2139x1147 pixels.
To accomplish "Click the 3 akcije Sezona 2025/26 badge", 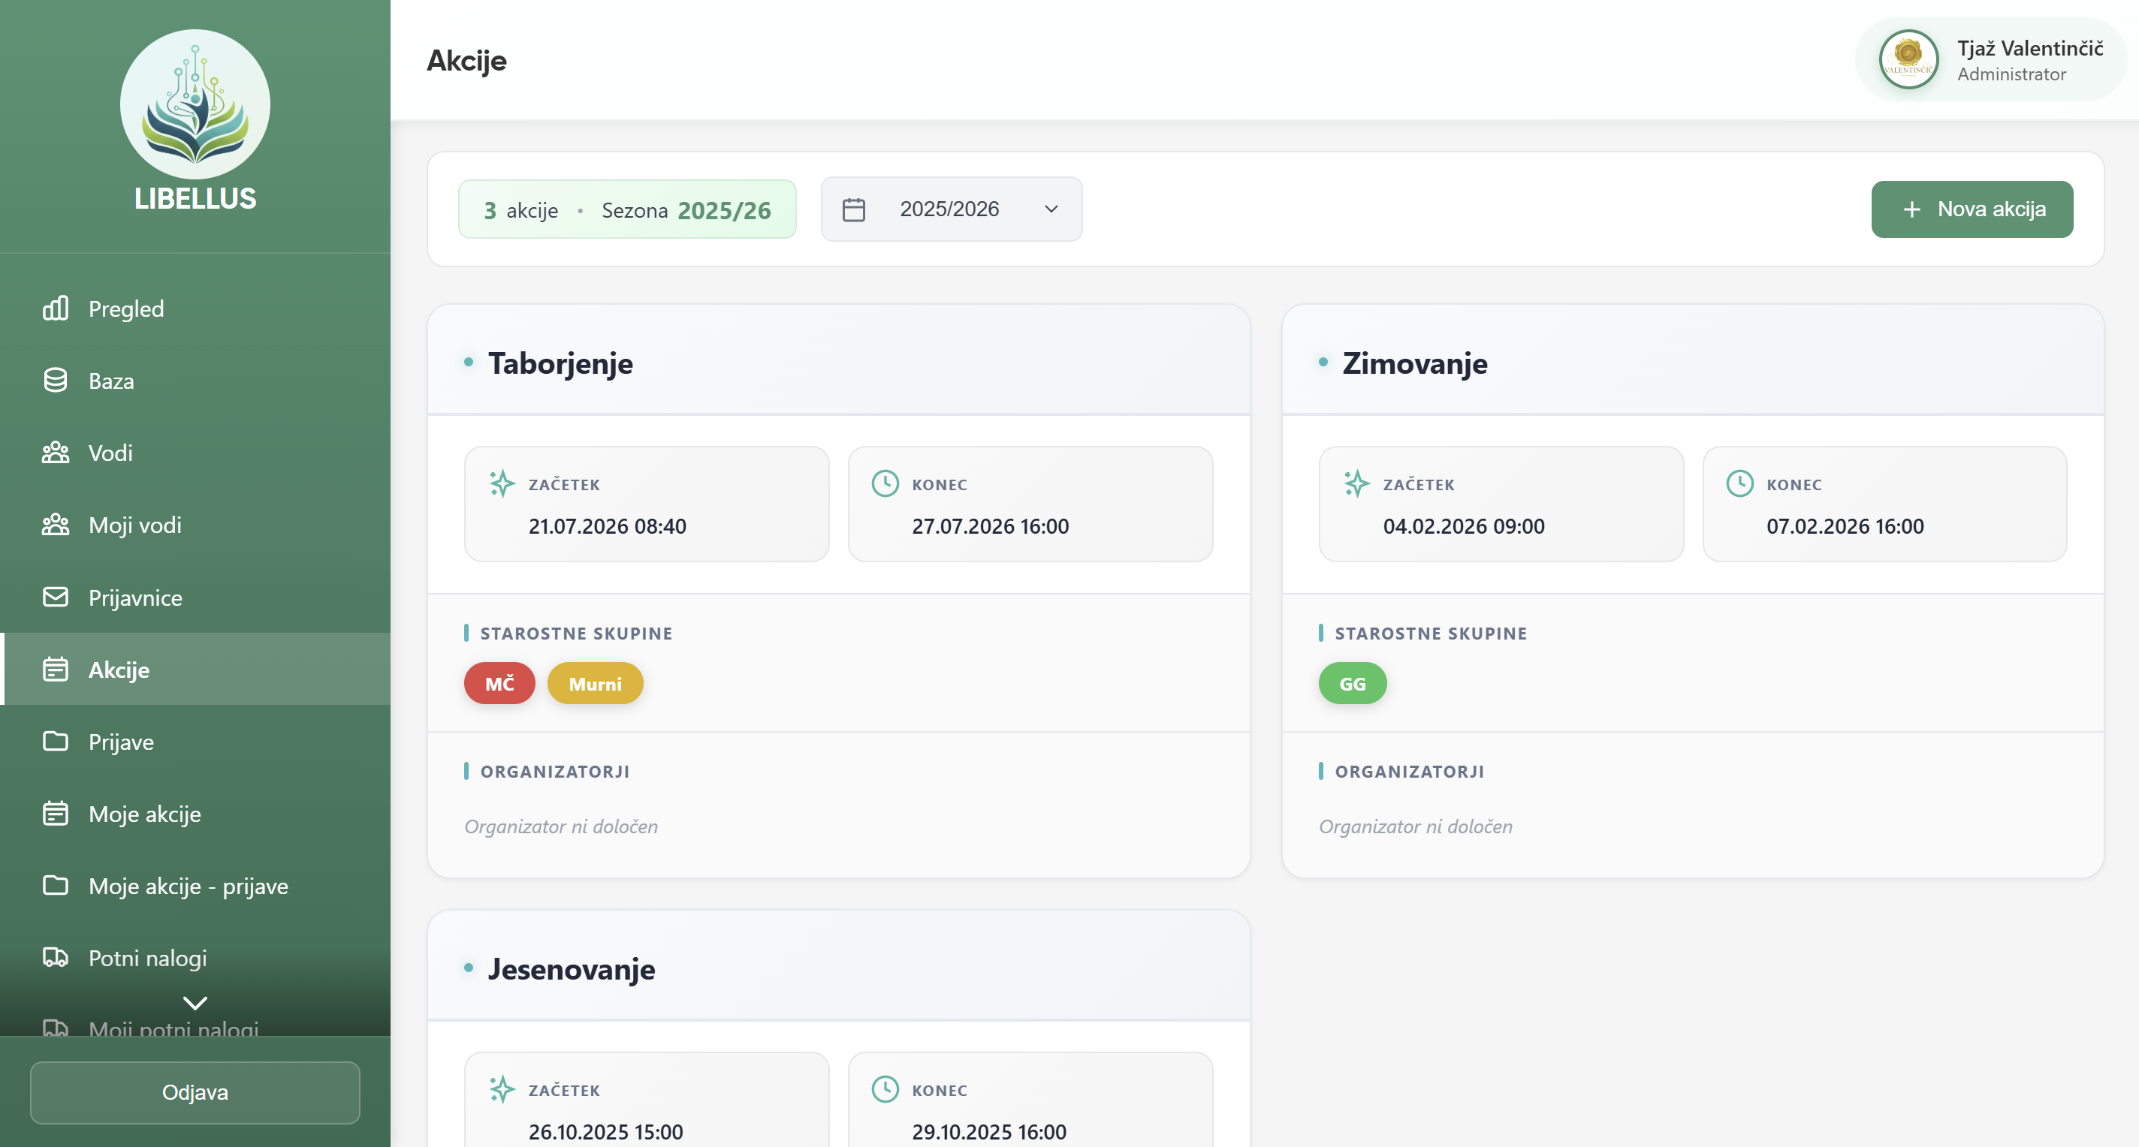I will [x=627, y=209].
